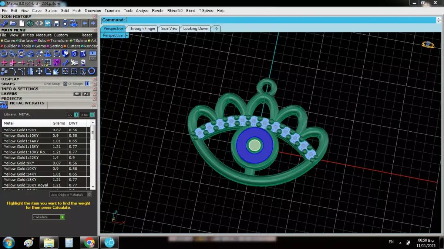
Task: Open the Calculator from the taskbar
Action: [x=69, y=243]
